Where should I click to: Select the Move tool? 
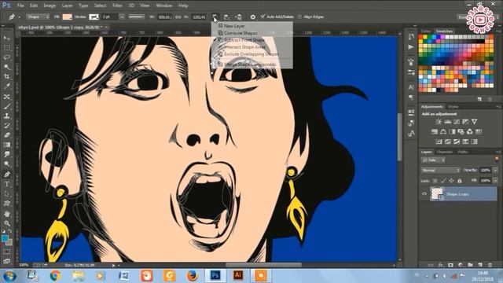(x=7, y=39)
